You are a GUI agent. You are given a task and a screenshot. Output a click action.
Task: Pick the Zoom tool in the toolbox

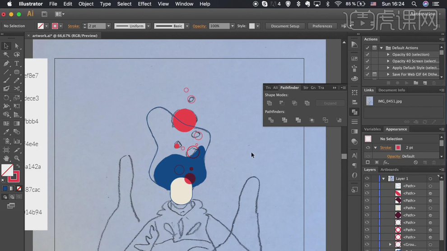pos(17,158)
